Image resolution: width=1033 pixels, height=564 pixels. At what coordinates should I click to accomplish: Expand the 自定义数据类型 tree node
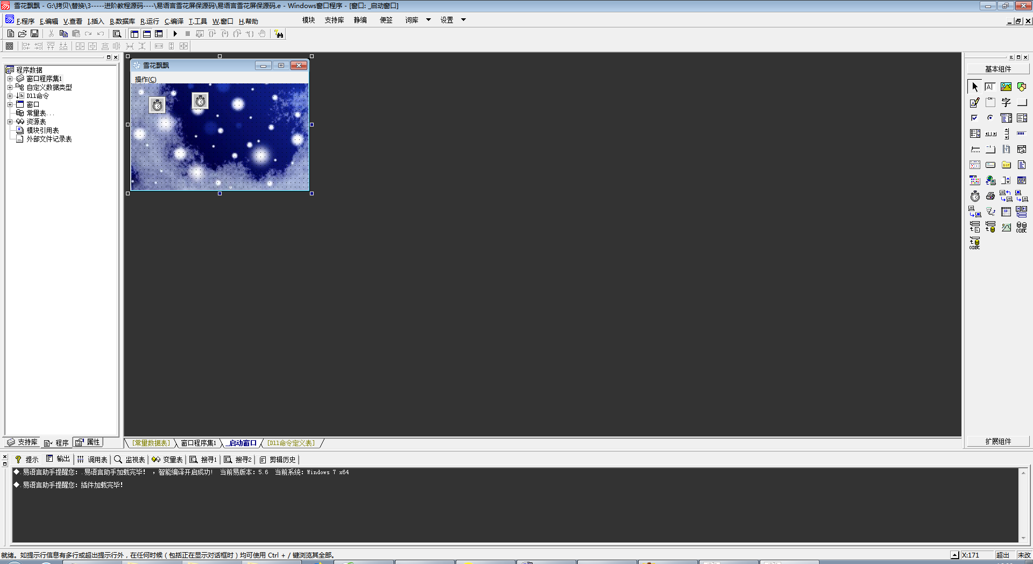pos(10,87)
